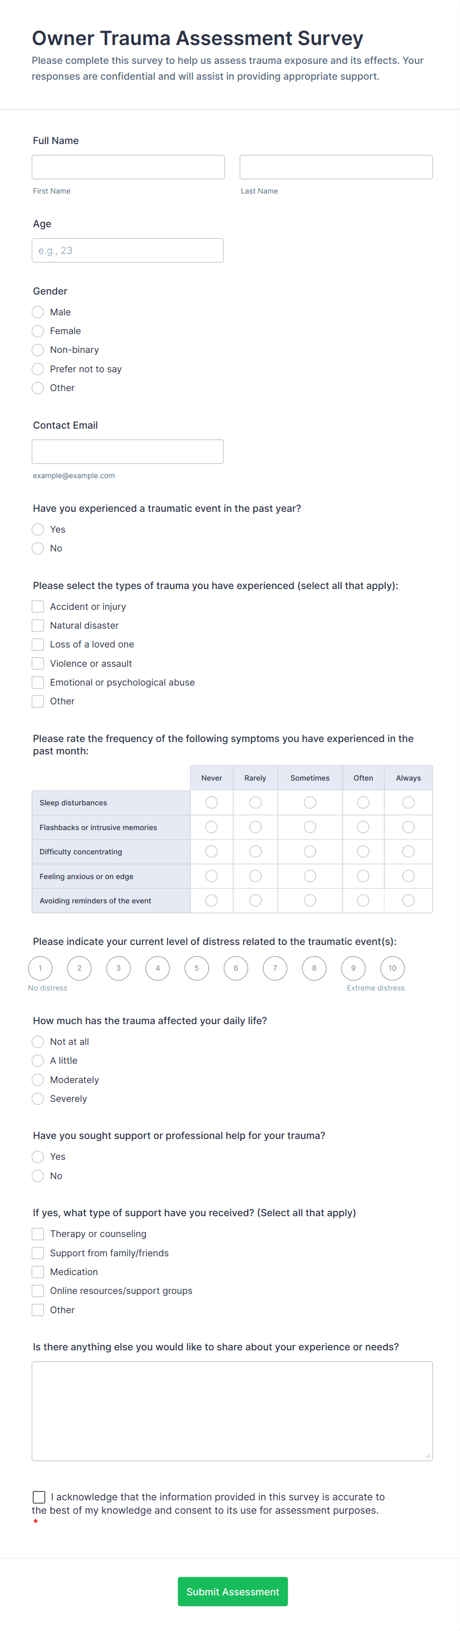Select distress level 7 on the scale
Screen dimensions: 460x1631
(x=275, y=968)
